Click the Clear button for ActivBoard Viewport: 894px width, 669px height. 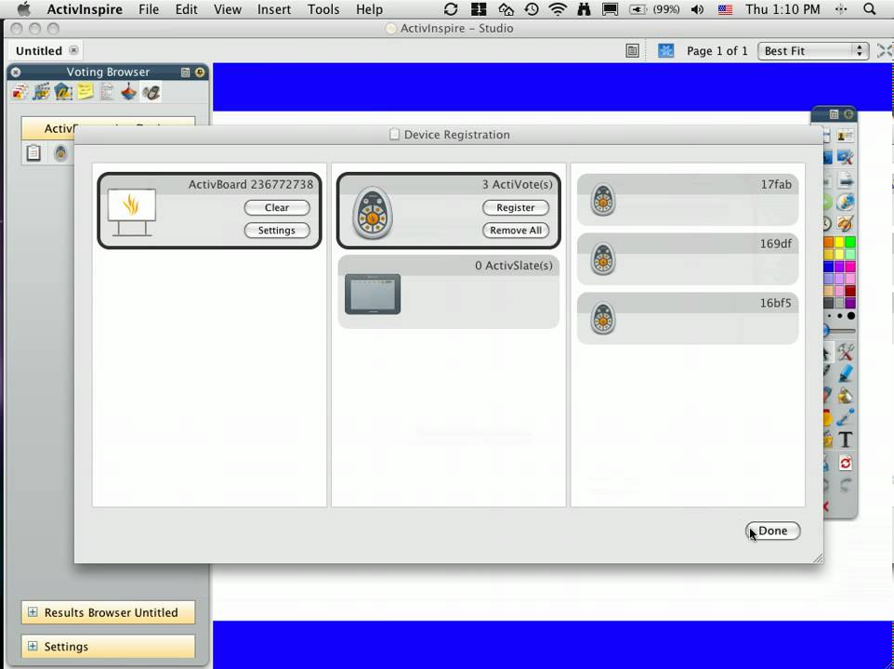277,207
